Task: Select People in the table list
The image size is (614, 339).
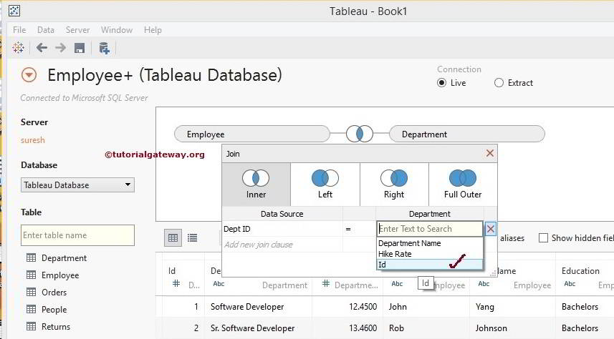Action: [x=54, y=310]
